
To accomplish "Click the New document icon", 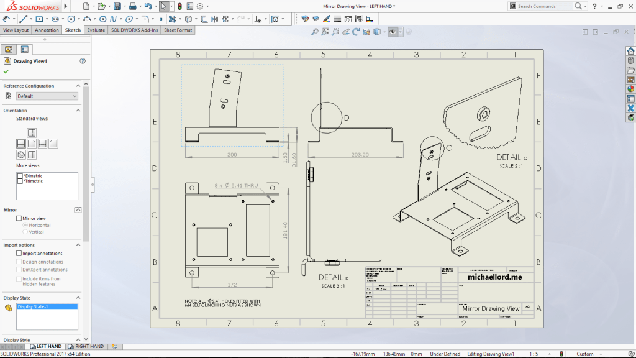I will coord(86,6).
